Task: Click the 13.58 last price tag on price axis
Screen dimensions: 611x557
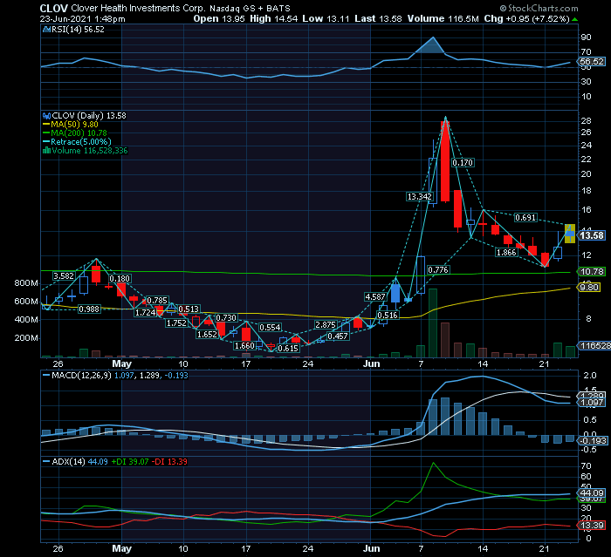Action: click(592, 235)
